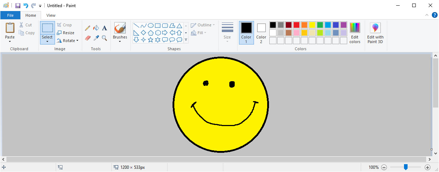Click Edit with Paint 3D button
Viewport: 439px width, 172px height.
[375, 33]
